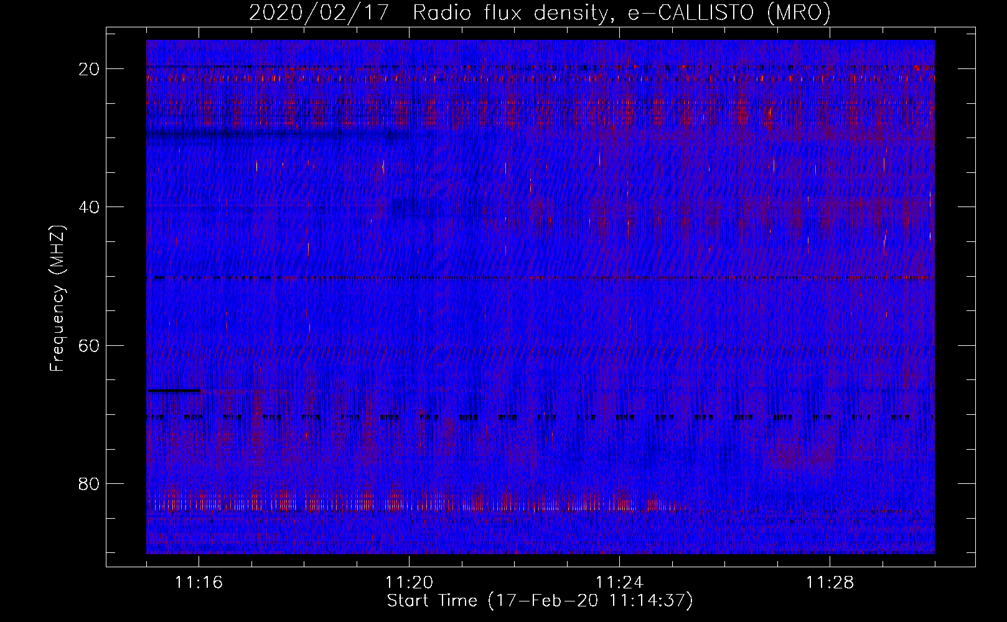The image size is (1007, 622).
Task: Click the 11:24 time tick label
Action: coord(620,583)
